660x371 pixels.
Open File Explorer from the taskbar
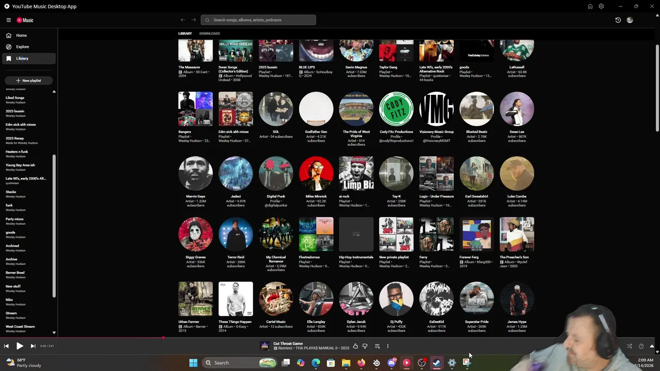346,363
